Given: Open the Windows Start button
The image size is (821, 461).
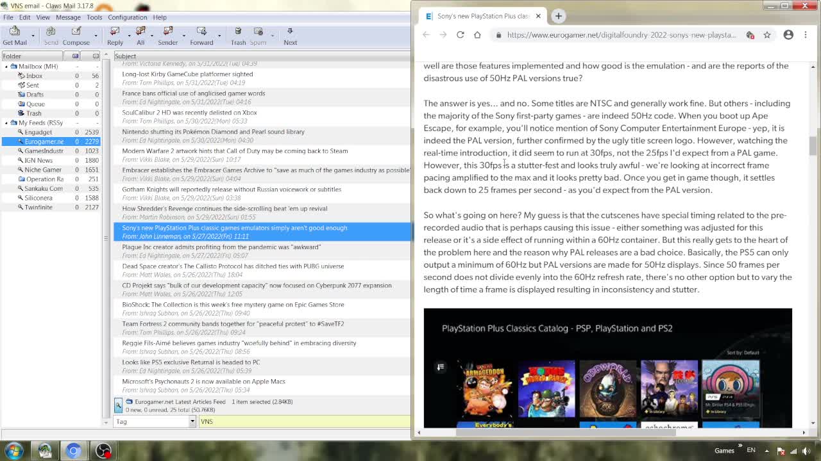Looking at the screenshot, I should (14, 451).
